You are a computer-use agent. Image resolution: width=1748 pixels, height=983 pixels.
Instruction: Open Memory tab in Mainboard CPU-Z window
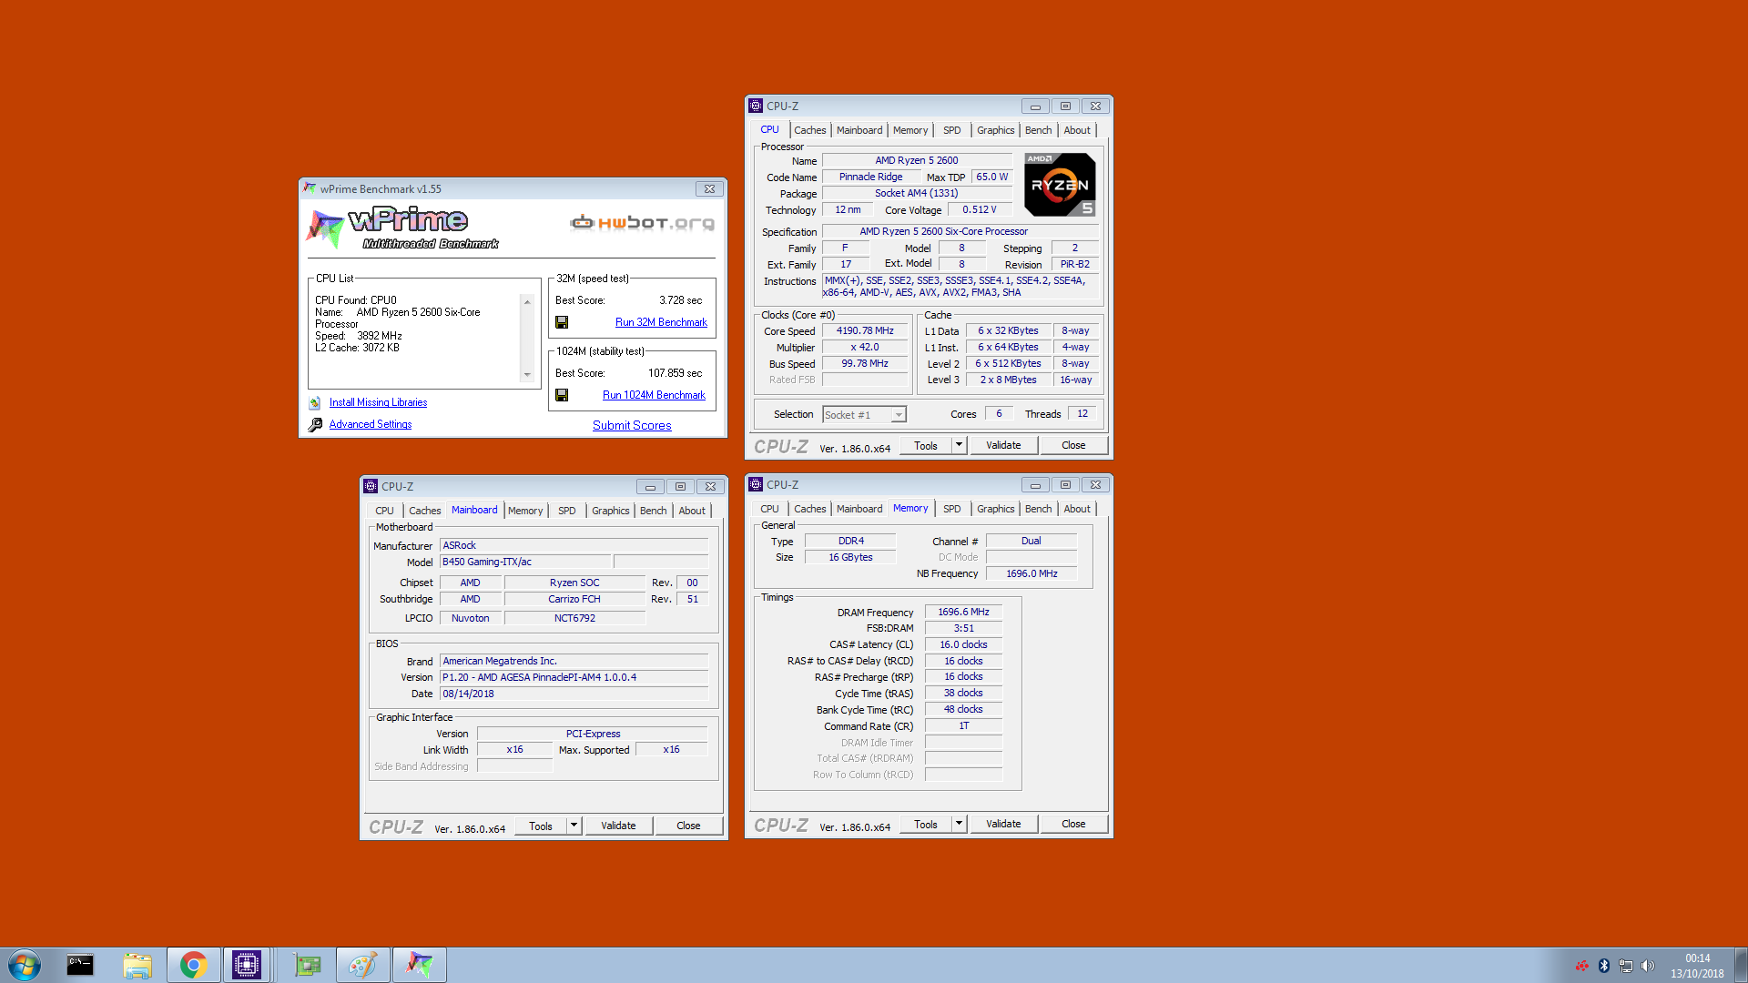[x=525, y=511]
